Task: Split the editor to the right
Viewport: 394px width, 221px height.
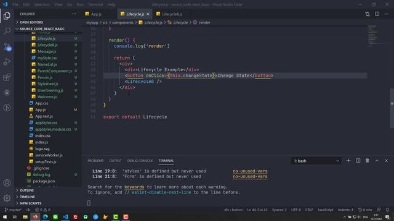Action: tap(377, 14)
